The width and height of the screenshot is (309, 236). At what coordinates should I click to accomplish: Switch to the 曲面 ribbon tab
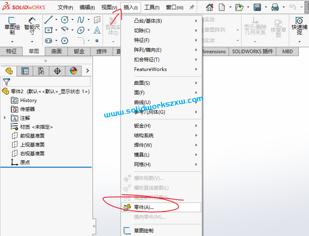(x=57, y=51)
